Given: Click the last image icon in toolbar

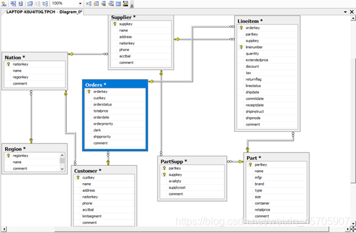Looking at the screenshot, I should coord(125,4).
